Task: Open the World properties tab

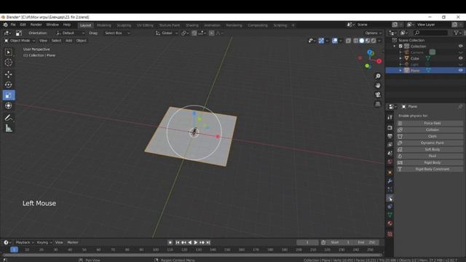Action: pyautogui.click(x=390, y=162)
